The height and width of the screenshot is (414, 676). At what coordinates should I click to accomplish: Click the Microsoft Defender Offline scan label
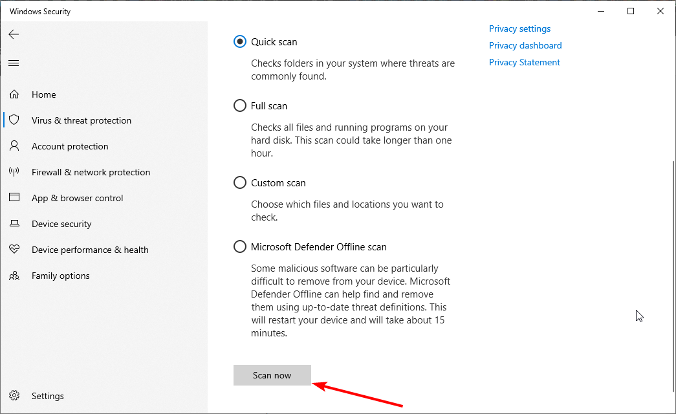[319, 246]
